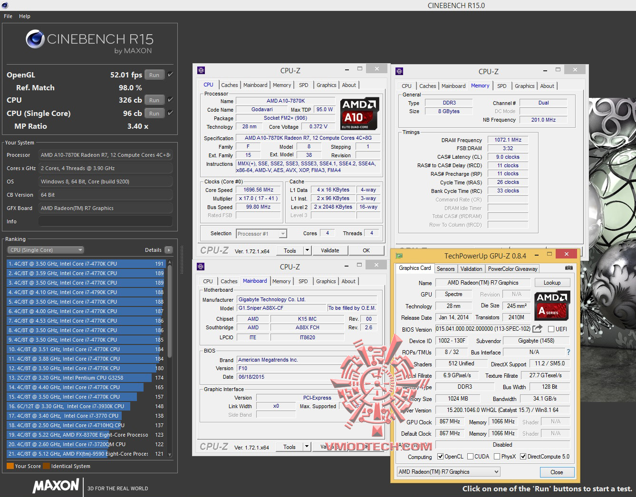This screenshot has height=497, width=636.
Task: Toggle the CUDA checkbox in GPU-Z
Action: [470, 457]
